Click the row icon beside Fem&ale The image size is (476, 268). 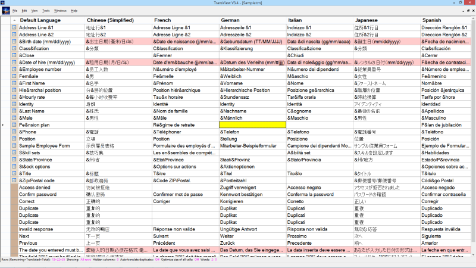click(14, 76)
